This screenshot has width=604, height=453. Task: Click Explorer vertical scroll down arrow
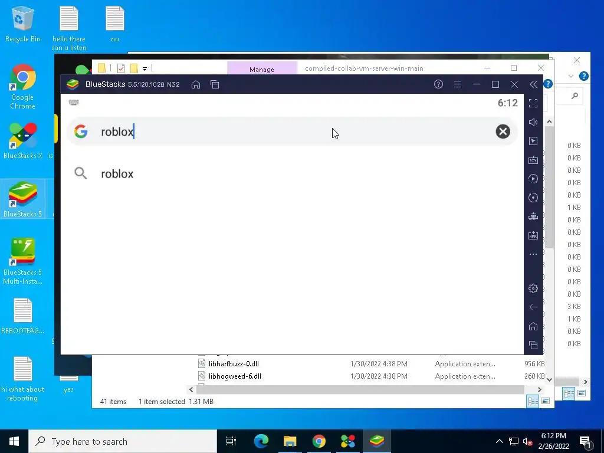click(549, 380)
